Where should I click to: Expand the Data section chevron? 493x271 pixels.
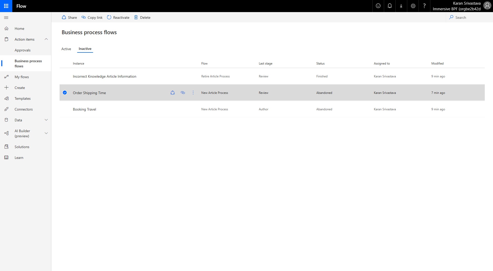coord(46,120)
